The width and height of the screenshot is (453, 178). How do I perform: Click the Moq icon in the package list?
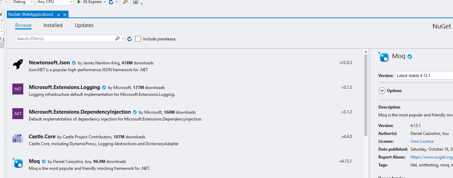18,163
